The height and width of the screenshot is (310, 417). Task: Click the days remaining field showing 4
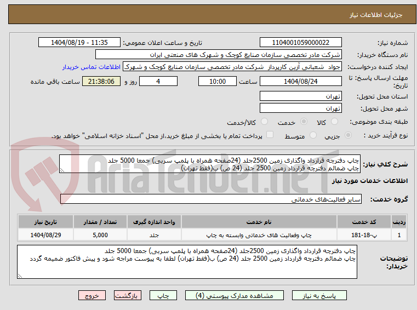[158, 82]
